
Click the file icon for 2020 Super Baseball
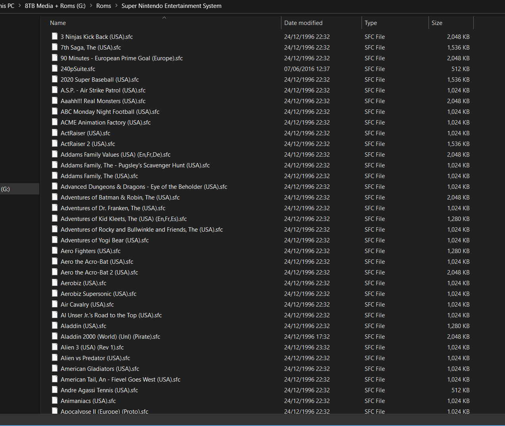pos(55,79)
